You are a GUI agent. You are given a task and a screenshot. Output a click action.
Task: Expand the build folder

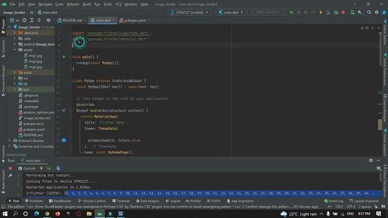click(x=15, y=73)
